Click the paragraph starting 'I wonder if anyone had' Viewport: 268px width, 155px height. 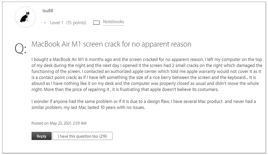[x=144, y=104]
